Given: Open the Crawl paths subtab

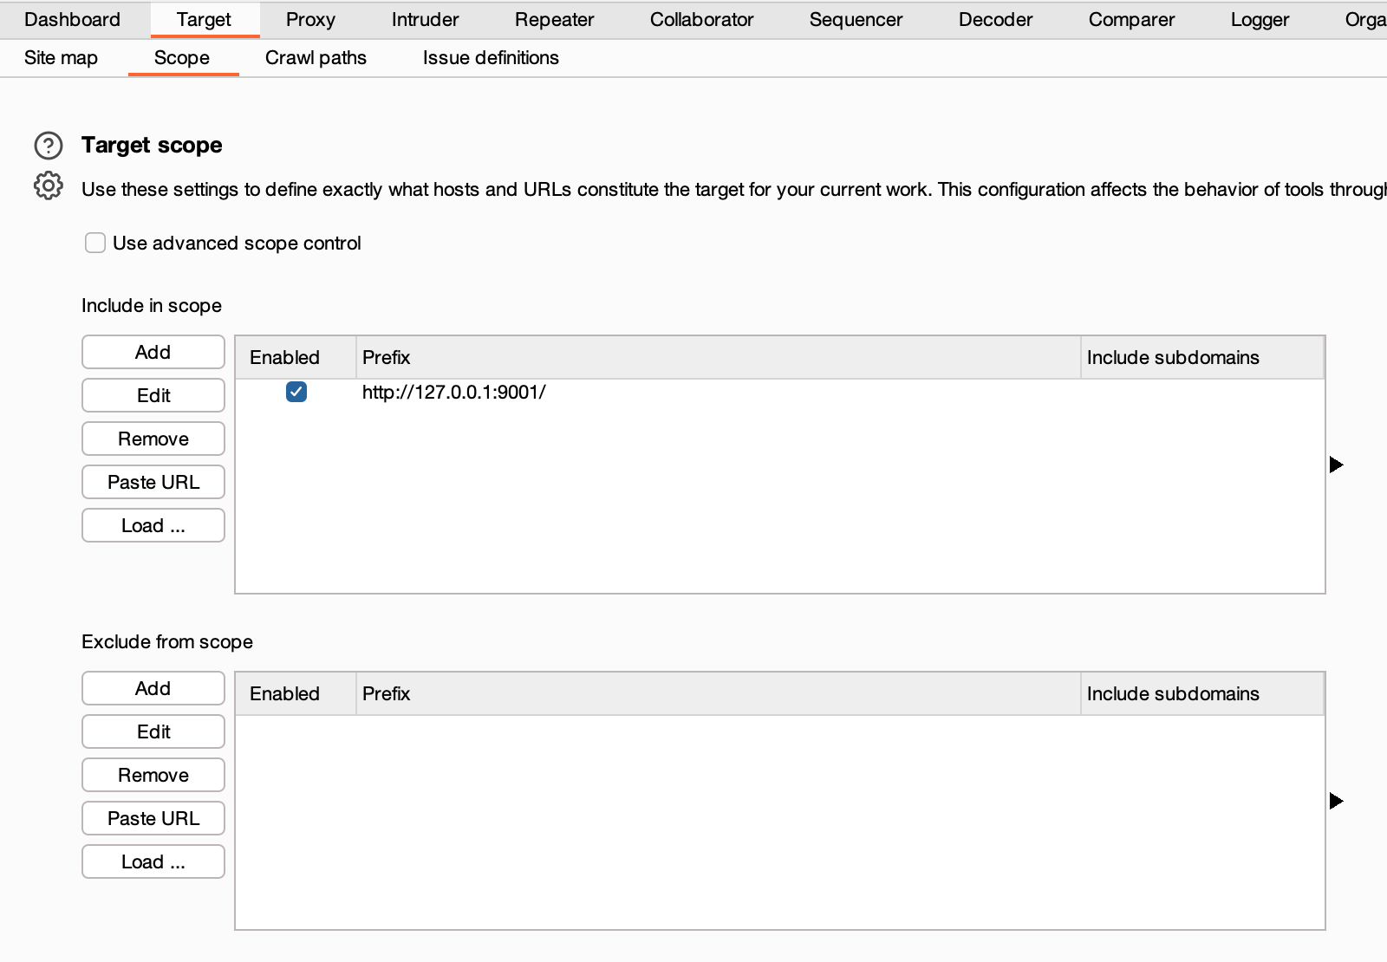Looking at the screenshot, I should (x=316, y=58).
